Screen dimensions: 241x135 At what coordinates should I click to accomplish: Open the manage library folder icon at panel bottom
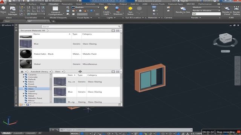click(21, 105)
